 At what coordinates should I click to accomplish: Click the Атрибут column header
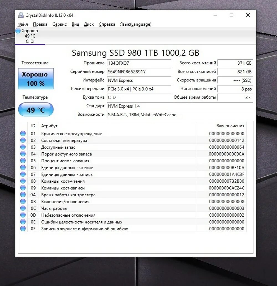(x=117, y=126)
